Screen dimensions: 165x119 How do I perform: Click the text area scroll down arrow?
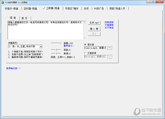pos(85,38)
